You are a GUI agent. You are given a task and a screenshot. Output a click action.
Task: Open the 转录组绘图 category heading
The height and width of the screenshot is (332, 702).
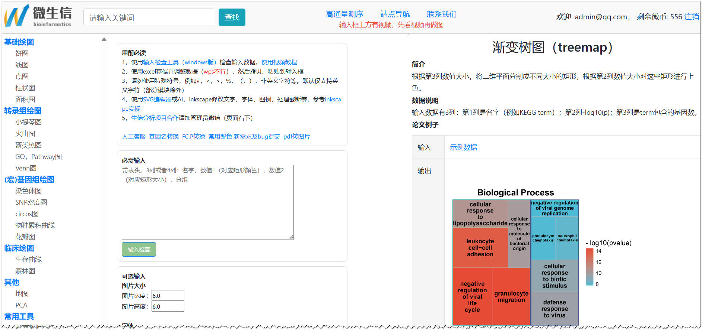23,111
